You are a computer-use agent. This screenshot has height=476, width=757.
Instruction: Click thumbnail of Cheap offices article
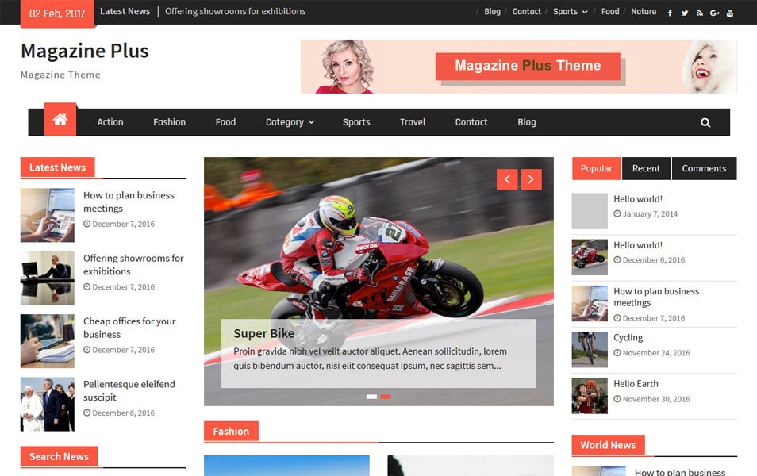[48, 341]
